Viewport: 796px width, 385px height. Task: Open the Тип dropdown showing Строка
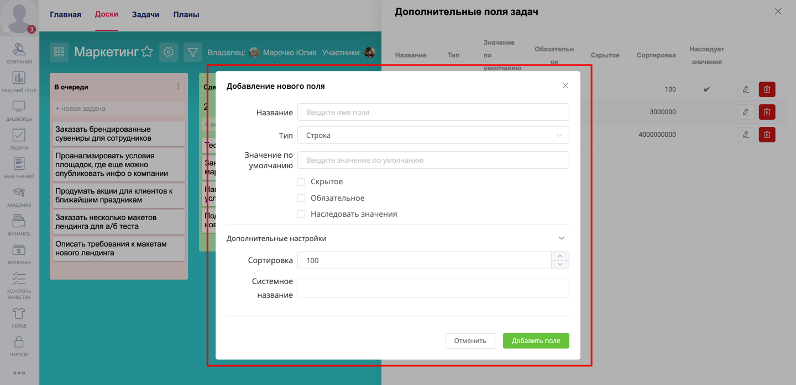(433, 135)
